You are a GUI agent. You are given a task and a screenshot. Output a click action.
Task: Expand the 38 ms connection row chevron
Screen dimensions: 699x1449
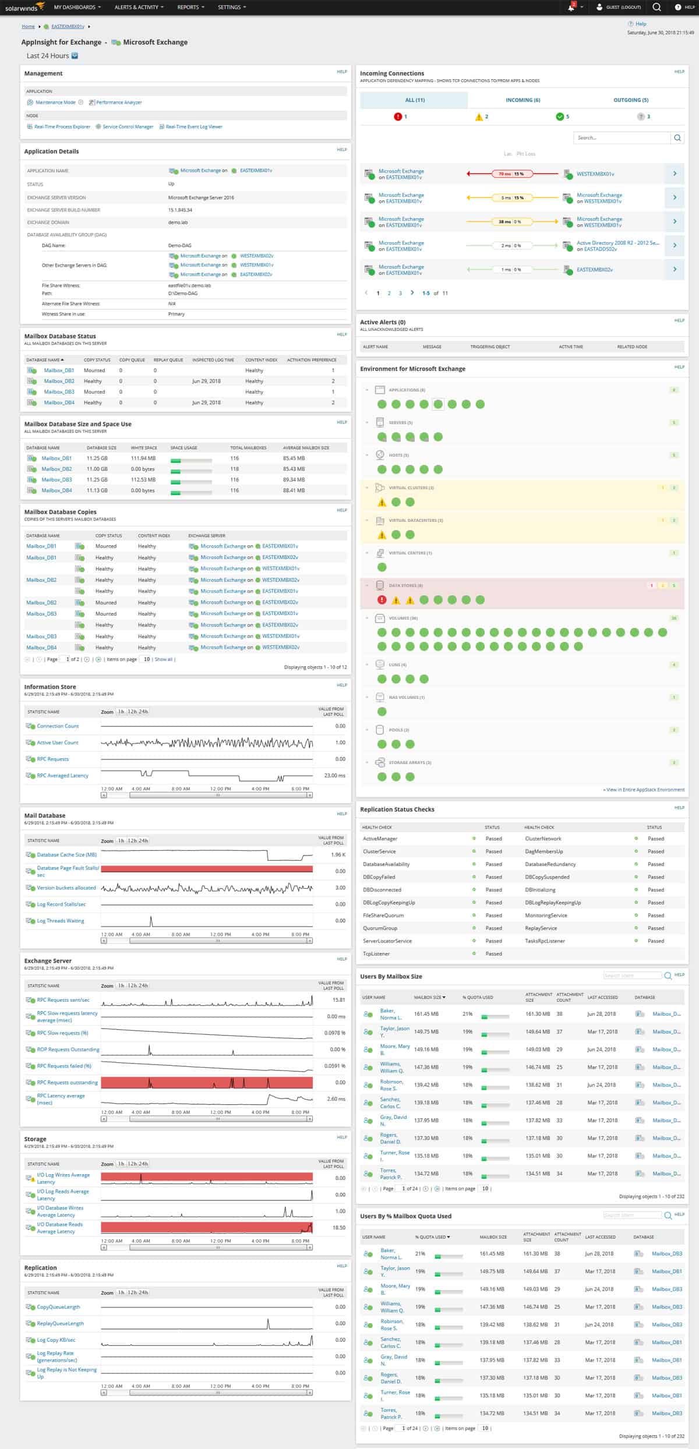tap(675, 221)
